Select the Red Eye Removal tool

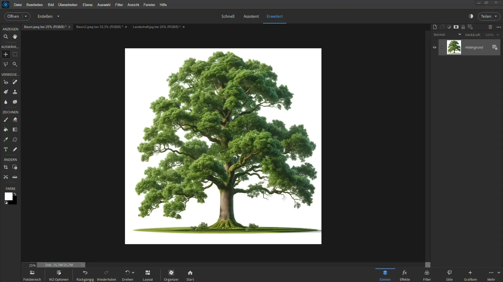[6, 82]
